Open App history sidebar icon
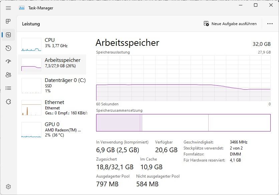The height and width of the screenshot is (195, 279). click(x=8, y=48)
